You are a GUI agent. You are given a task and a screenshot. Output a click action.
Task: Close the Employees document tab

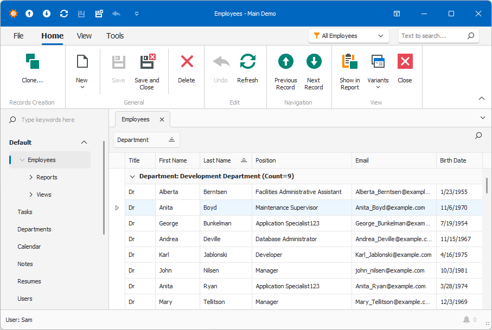click(x=162, y=119)
